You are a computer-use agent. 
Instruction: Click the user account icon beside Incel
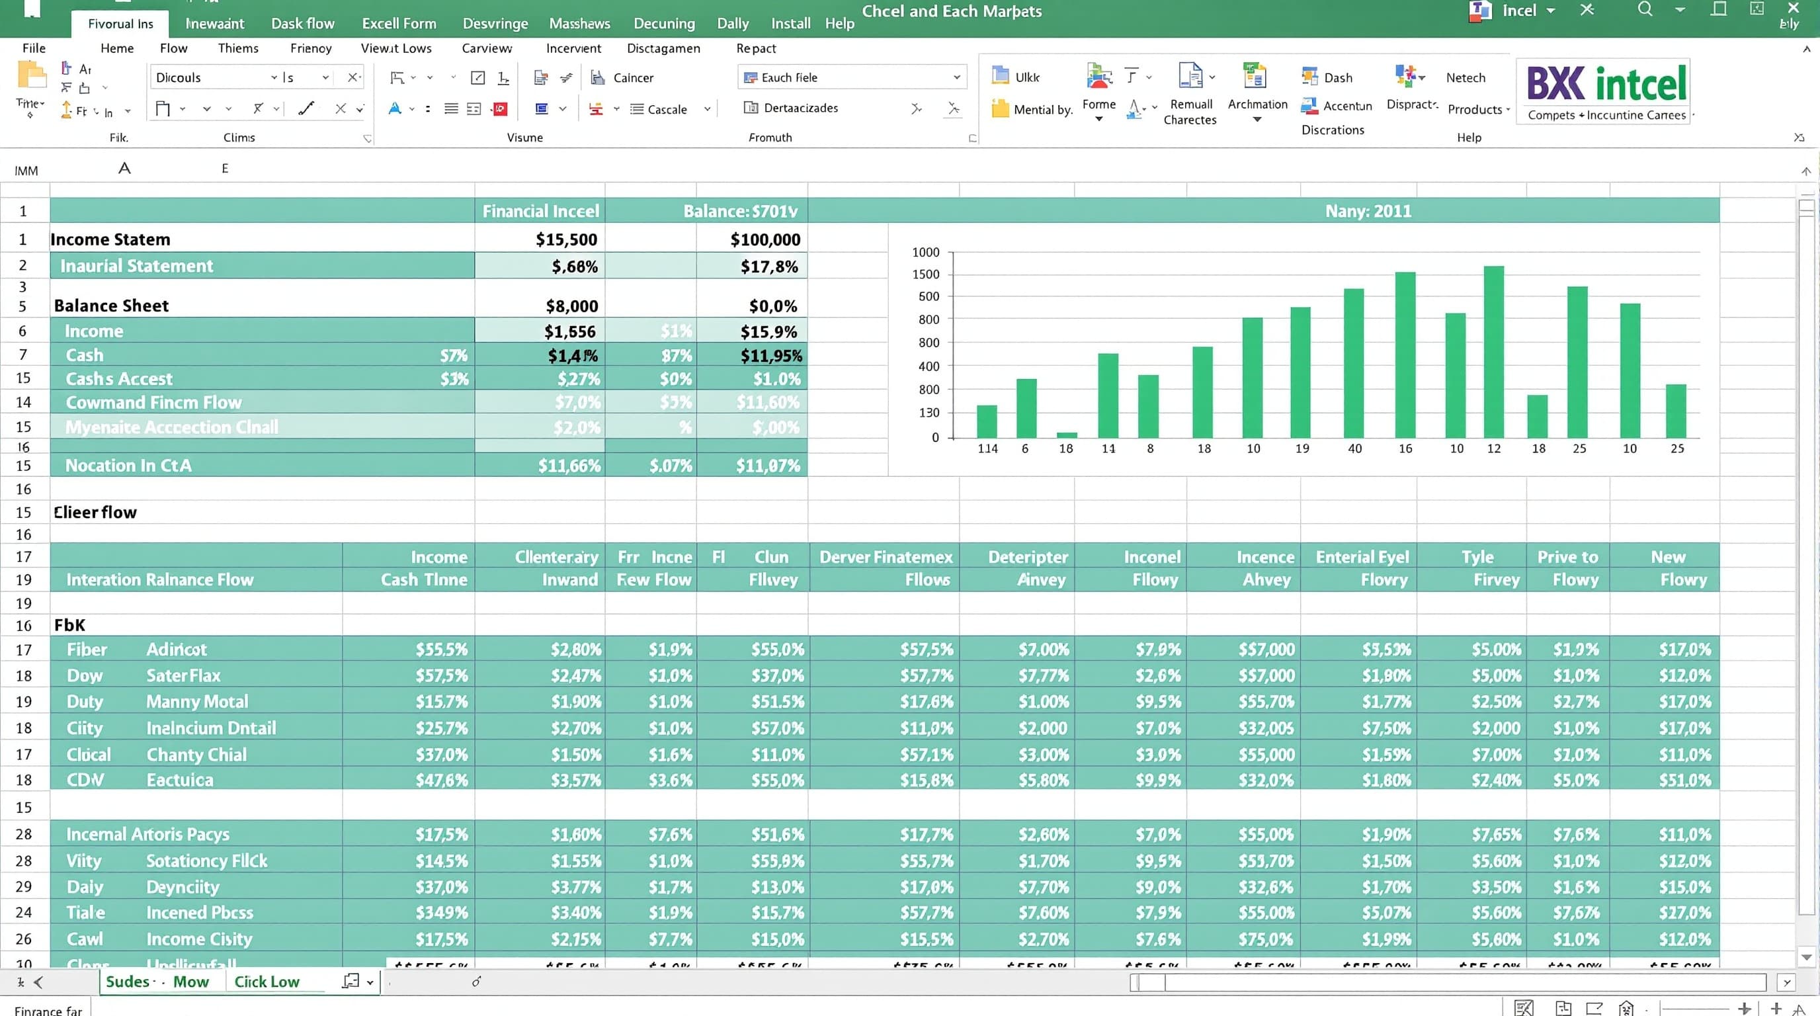(1479, 11)
